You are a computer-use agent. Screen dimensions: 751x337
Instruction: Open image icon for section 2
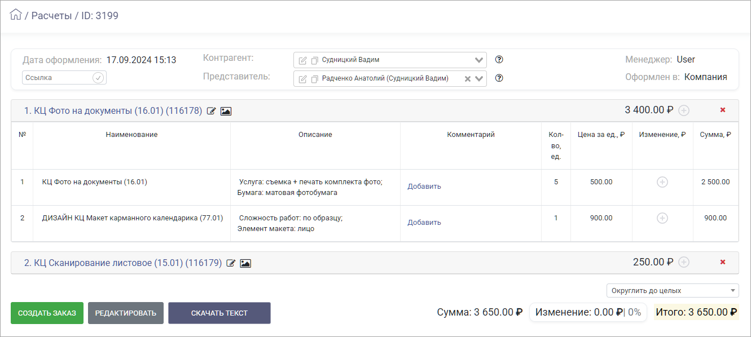pyautogui.click(x=245, y=263)
